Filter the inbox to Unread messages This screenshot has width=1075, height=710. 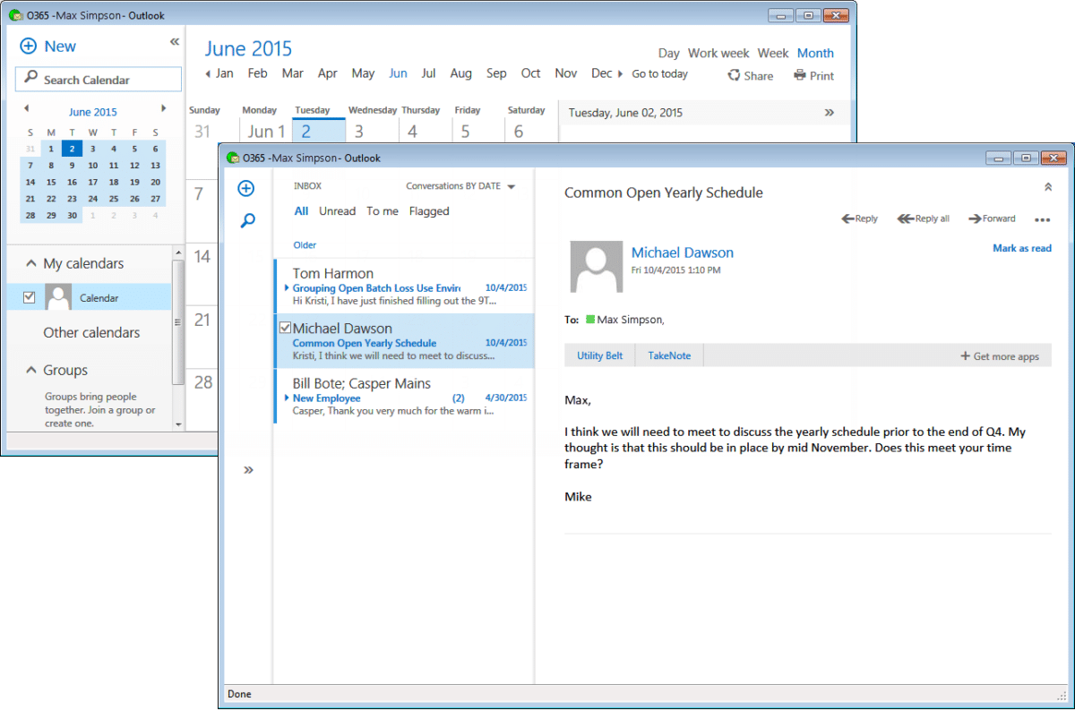[x=337, y=210]
